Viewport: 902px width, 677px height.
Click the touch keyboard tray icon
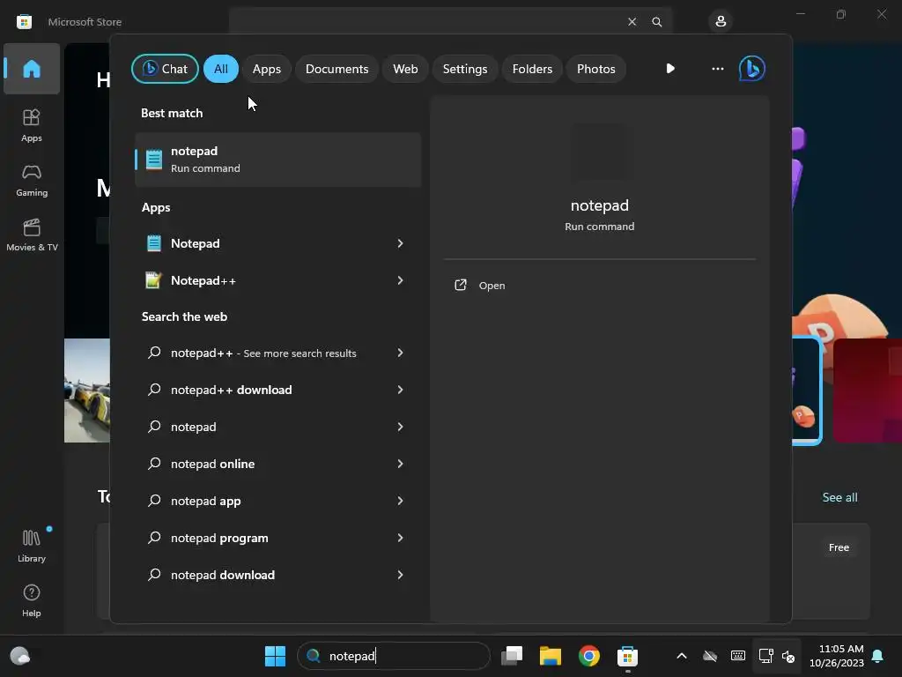(737, 656)
